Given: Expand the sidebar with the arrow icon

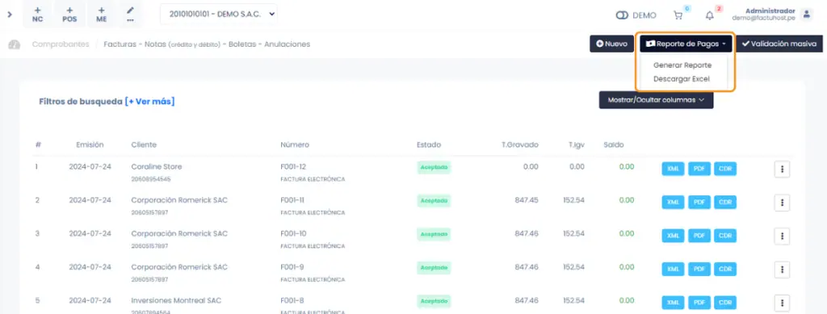Looking at the screenshot, I should click(x=10, y=15).
